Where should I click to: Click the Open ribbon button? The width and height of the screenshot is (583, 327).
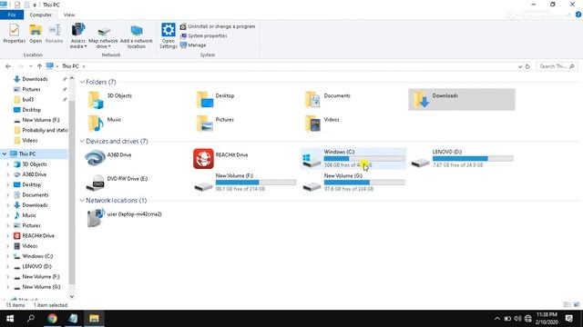(x=36, y=34)
